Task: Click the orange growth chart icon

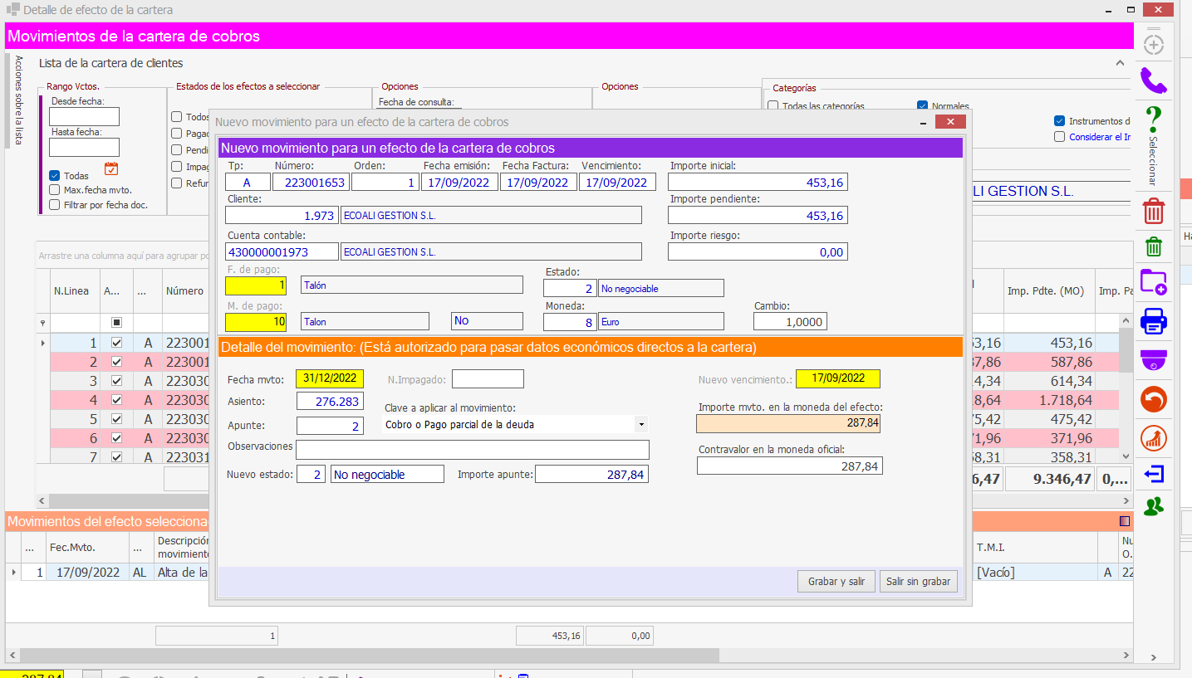Action: [1153, 438]
